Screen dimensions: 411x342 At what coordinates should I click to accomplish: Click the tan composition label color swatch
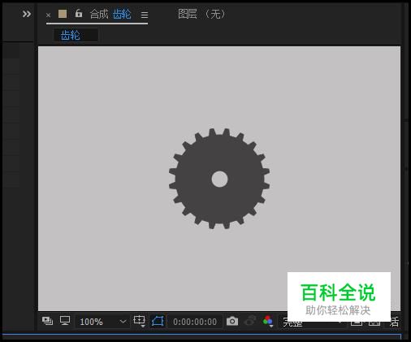63,14
